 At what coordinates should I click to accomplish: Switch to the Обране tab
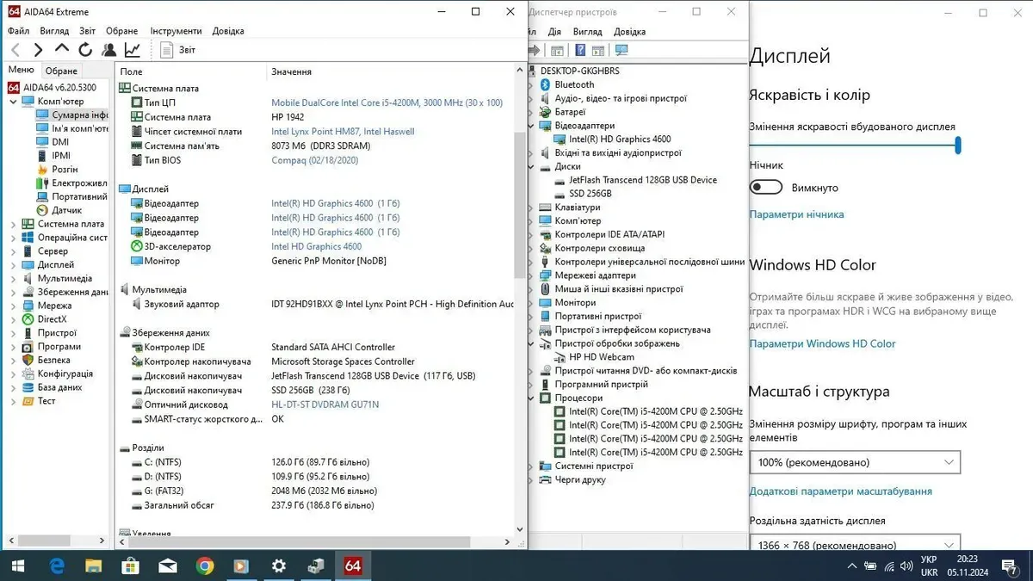[61, 71]
